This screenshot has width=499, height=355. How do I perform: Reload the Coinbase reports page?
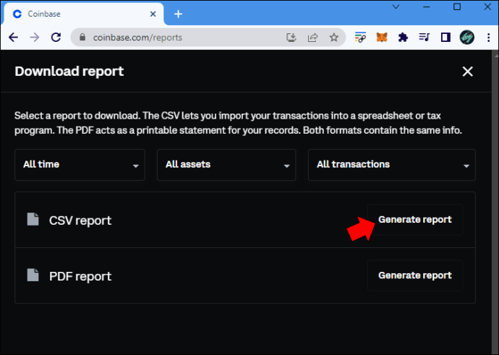coord(56,38)
